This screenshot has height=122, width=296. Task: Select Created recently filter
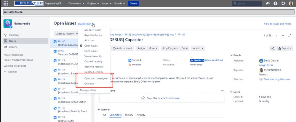point(93,61)
